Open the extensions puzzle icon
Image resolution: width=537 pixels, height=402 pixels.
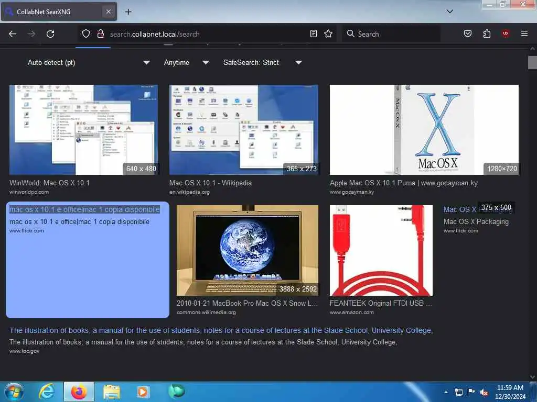487,34
